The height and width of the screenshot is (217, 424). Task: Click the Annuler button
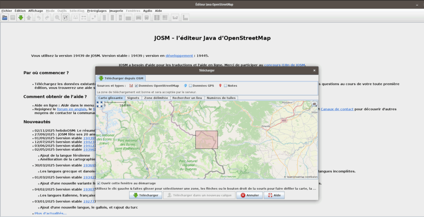[x=249, y=195]
